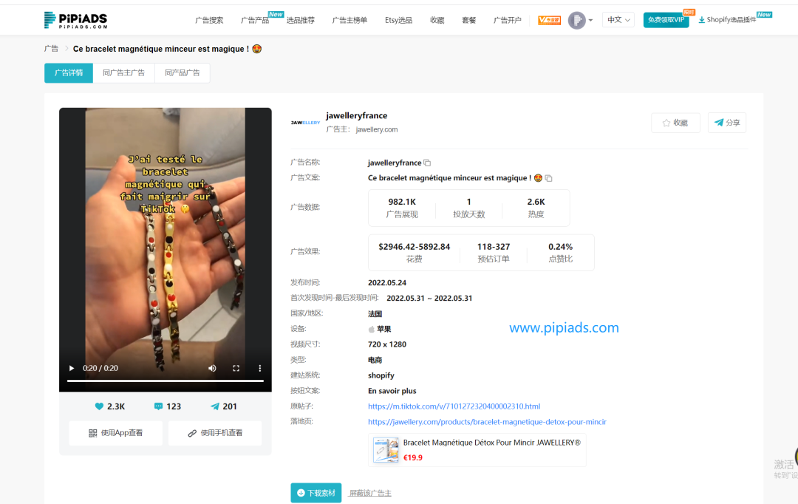Click the bracelet product thumbnail
798x504 pixels.
[x=386, y=449]
